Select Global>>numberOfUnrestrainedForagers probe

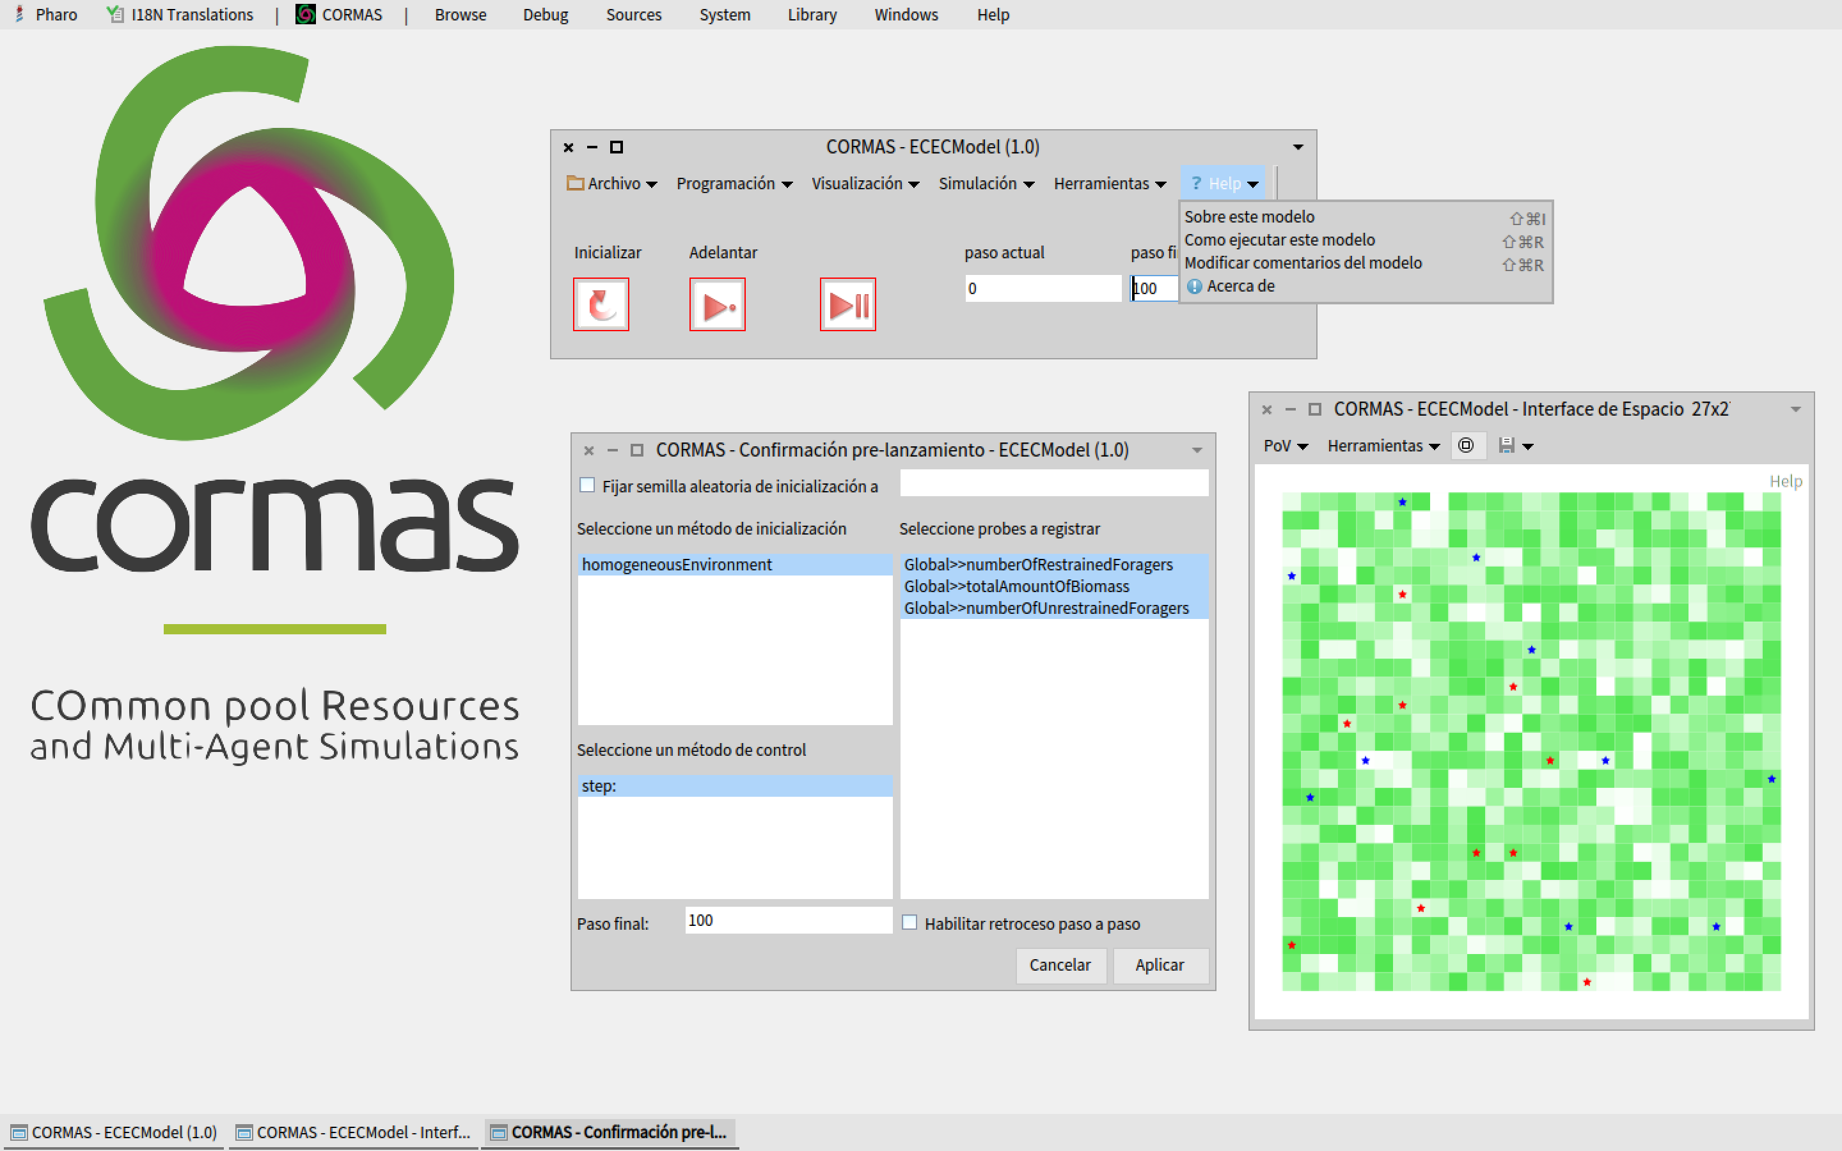tap(1054, 608)
